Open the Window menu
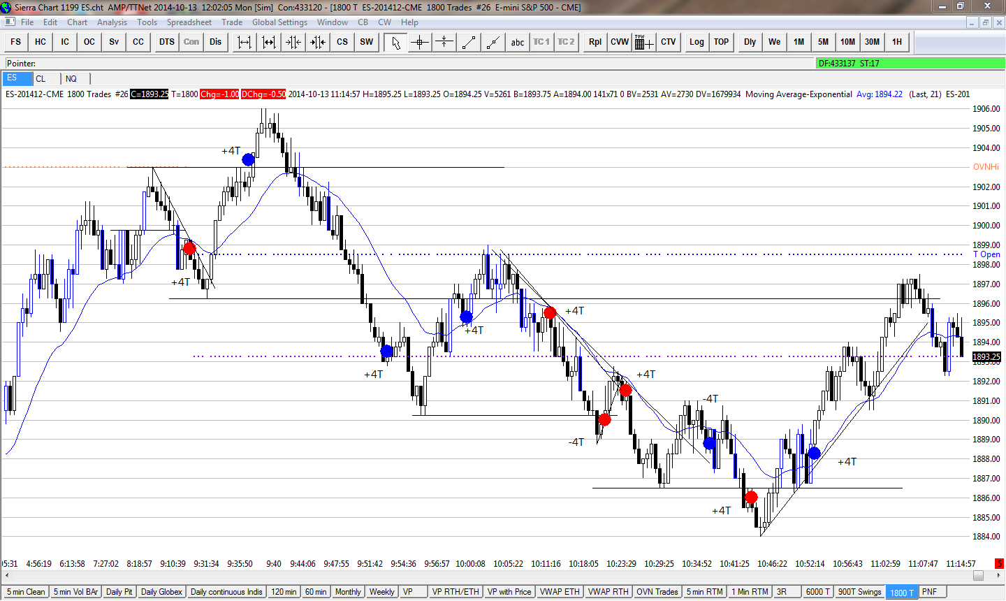1006x601 pixels. coord(333,22)
